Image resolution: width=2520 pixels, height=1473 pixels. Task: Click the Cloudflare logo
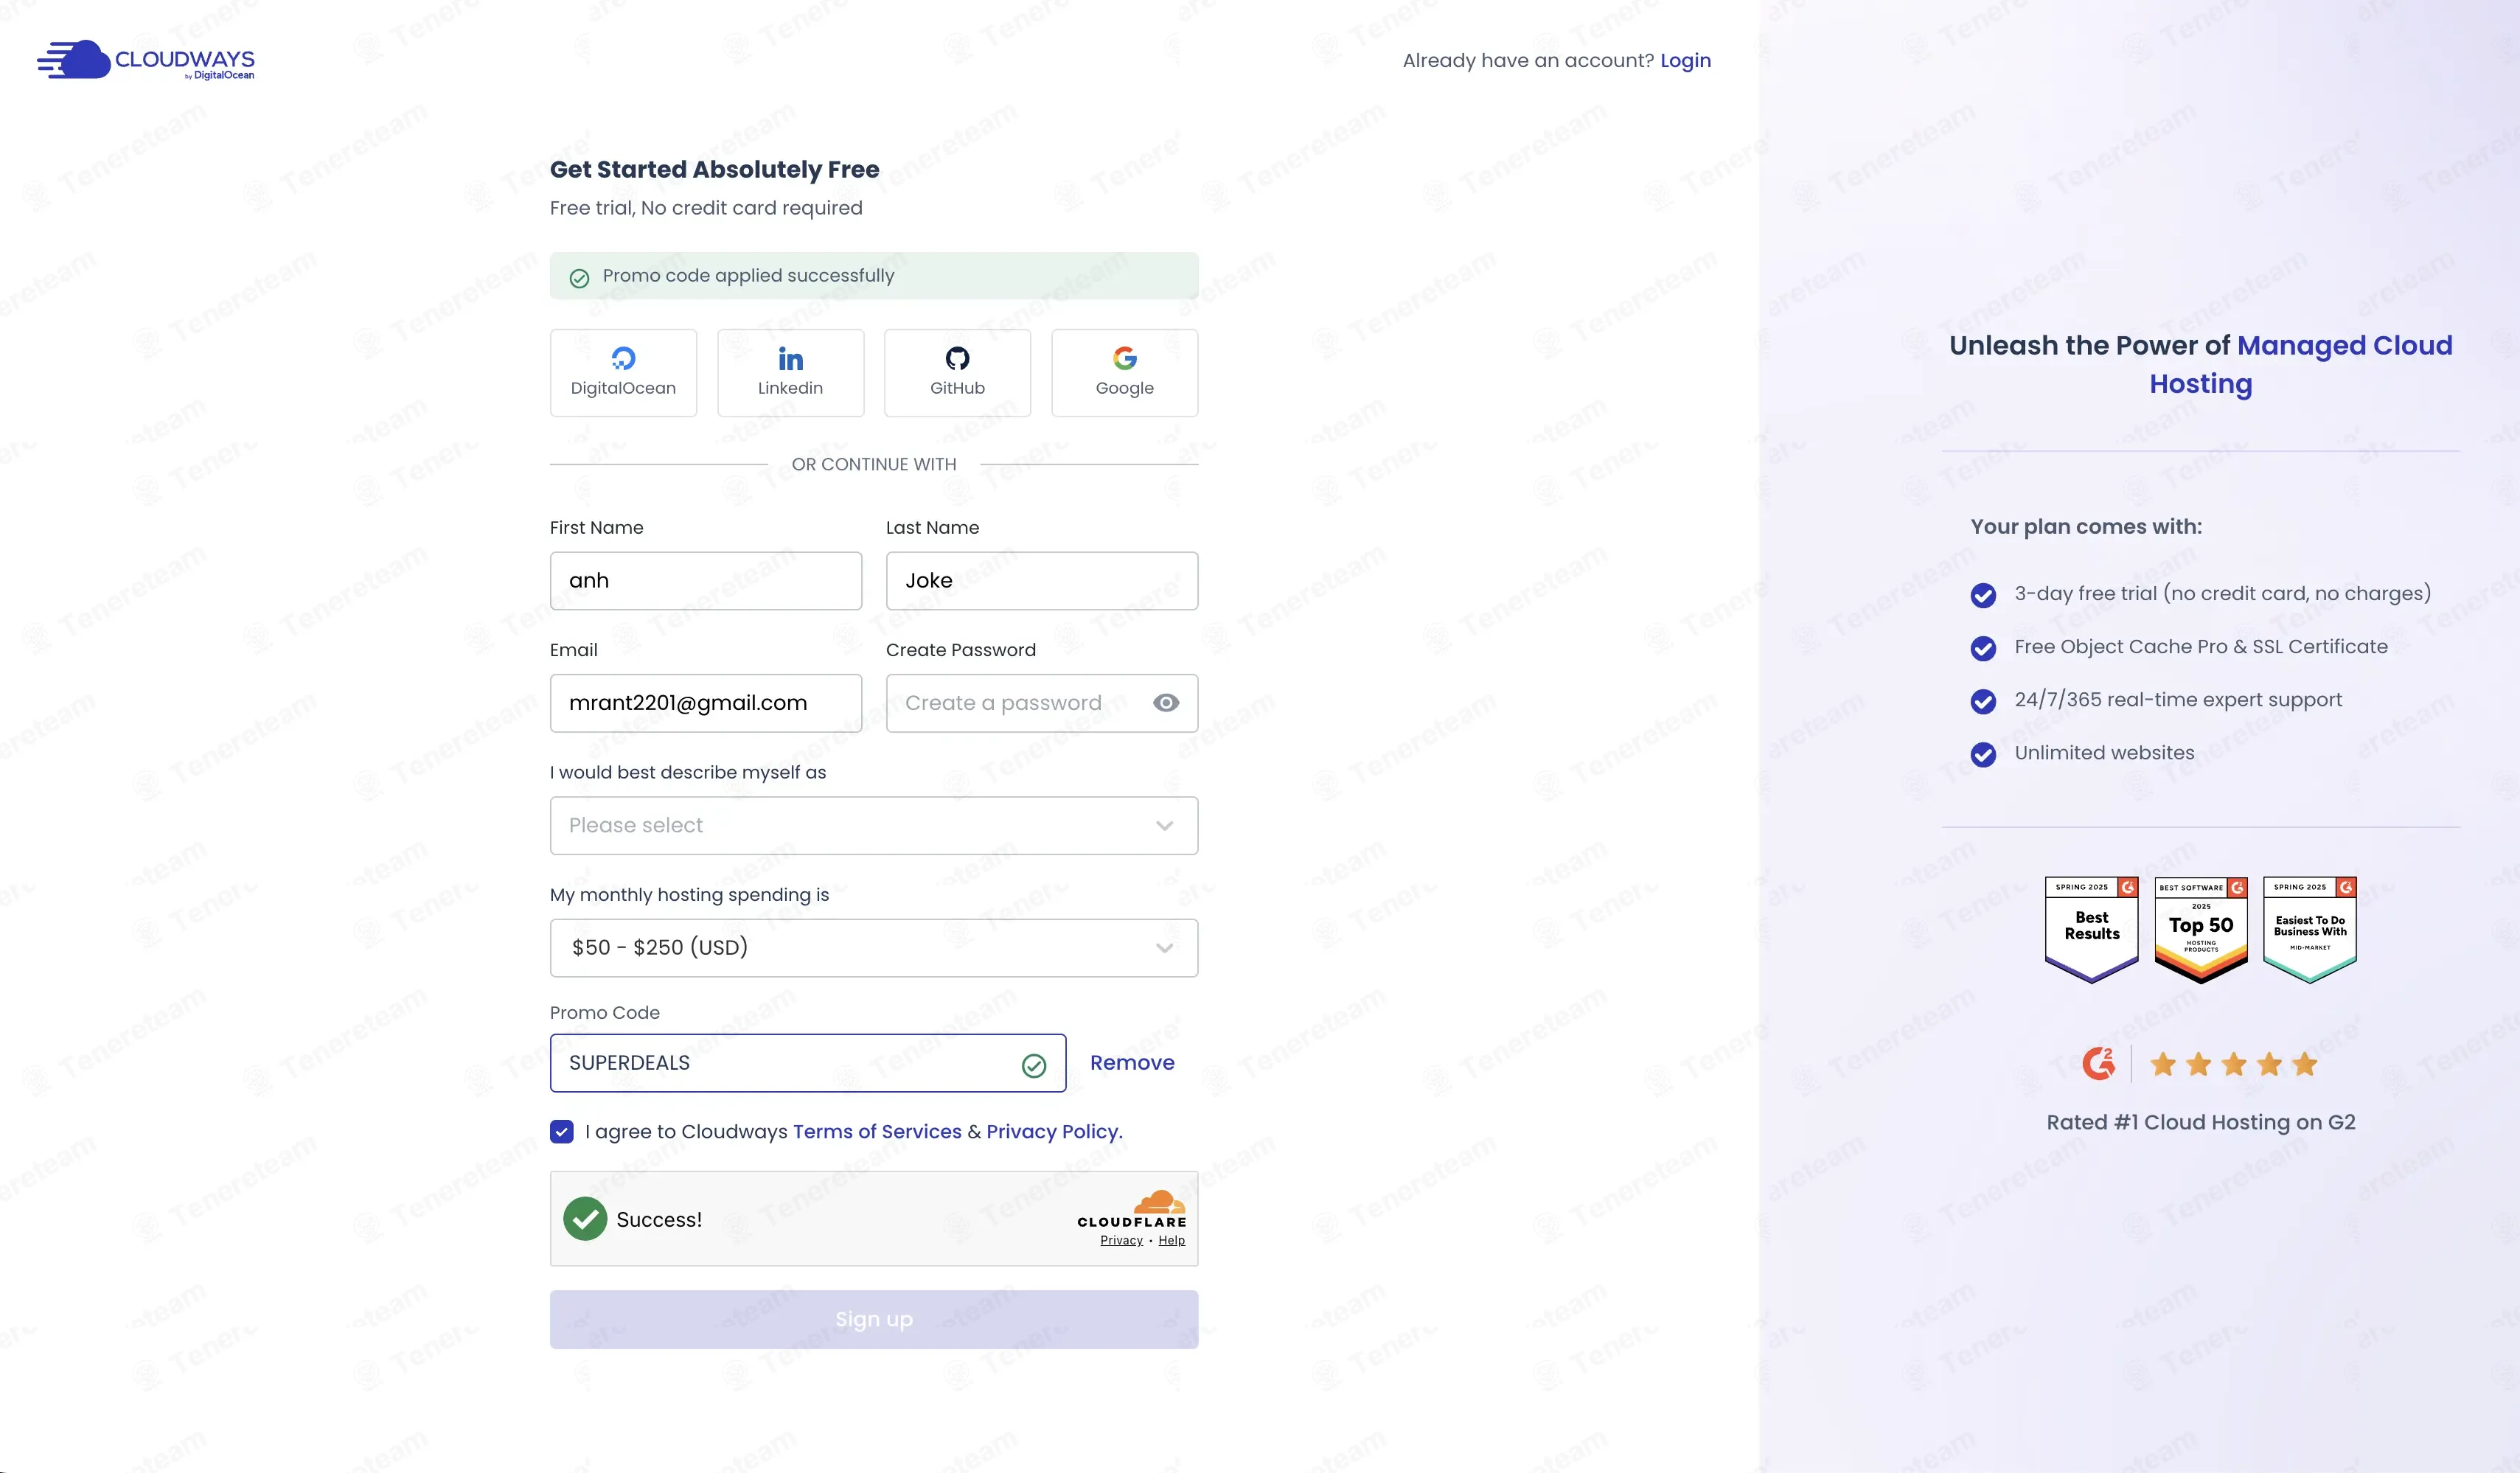pyautogui.click(x=1132, y=1209)
